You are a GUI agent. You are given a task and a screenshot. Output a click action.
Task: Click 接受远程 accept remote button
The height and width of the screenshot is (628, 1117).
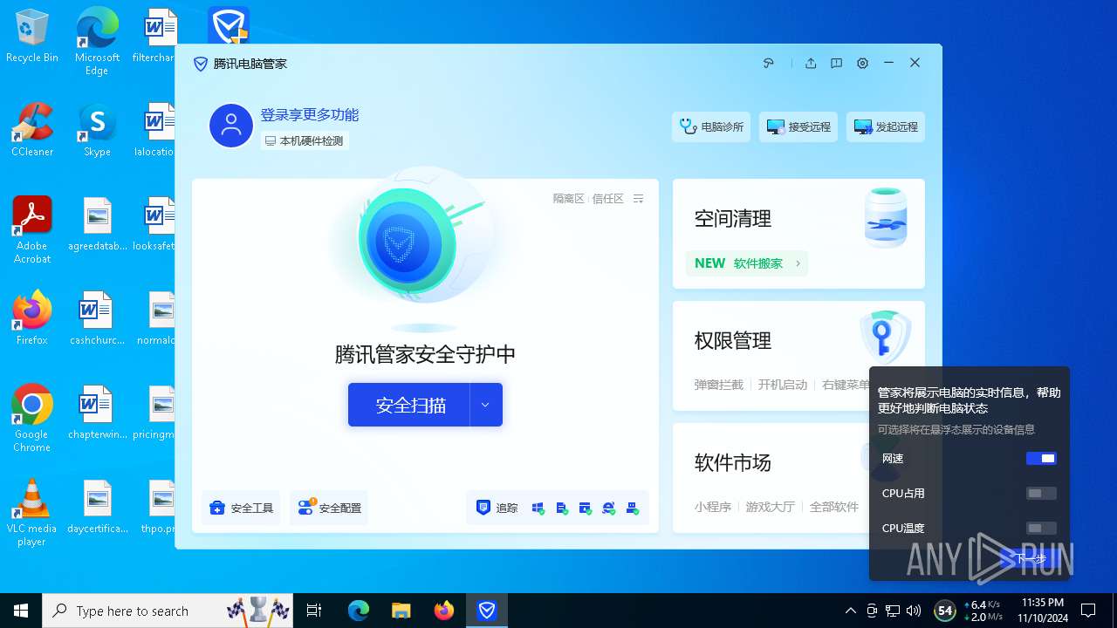[798, 126]
